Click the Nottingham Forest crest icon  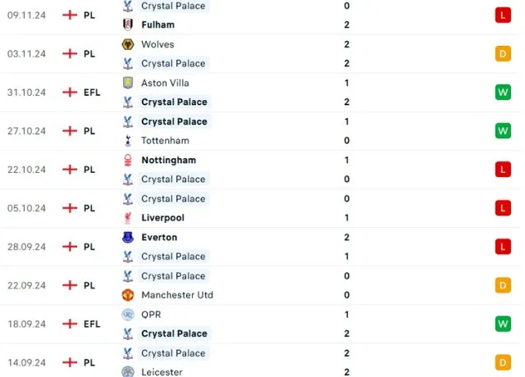127,160
